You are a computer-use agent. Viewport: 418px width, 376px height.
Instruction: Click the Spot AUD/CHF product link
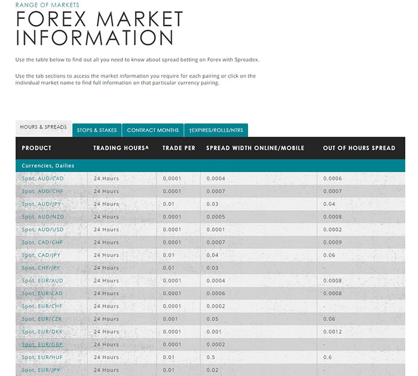[x=42, y=191]
